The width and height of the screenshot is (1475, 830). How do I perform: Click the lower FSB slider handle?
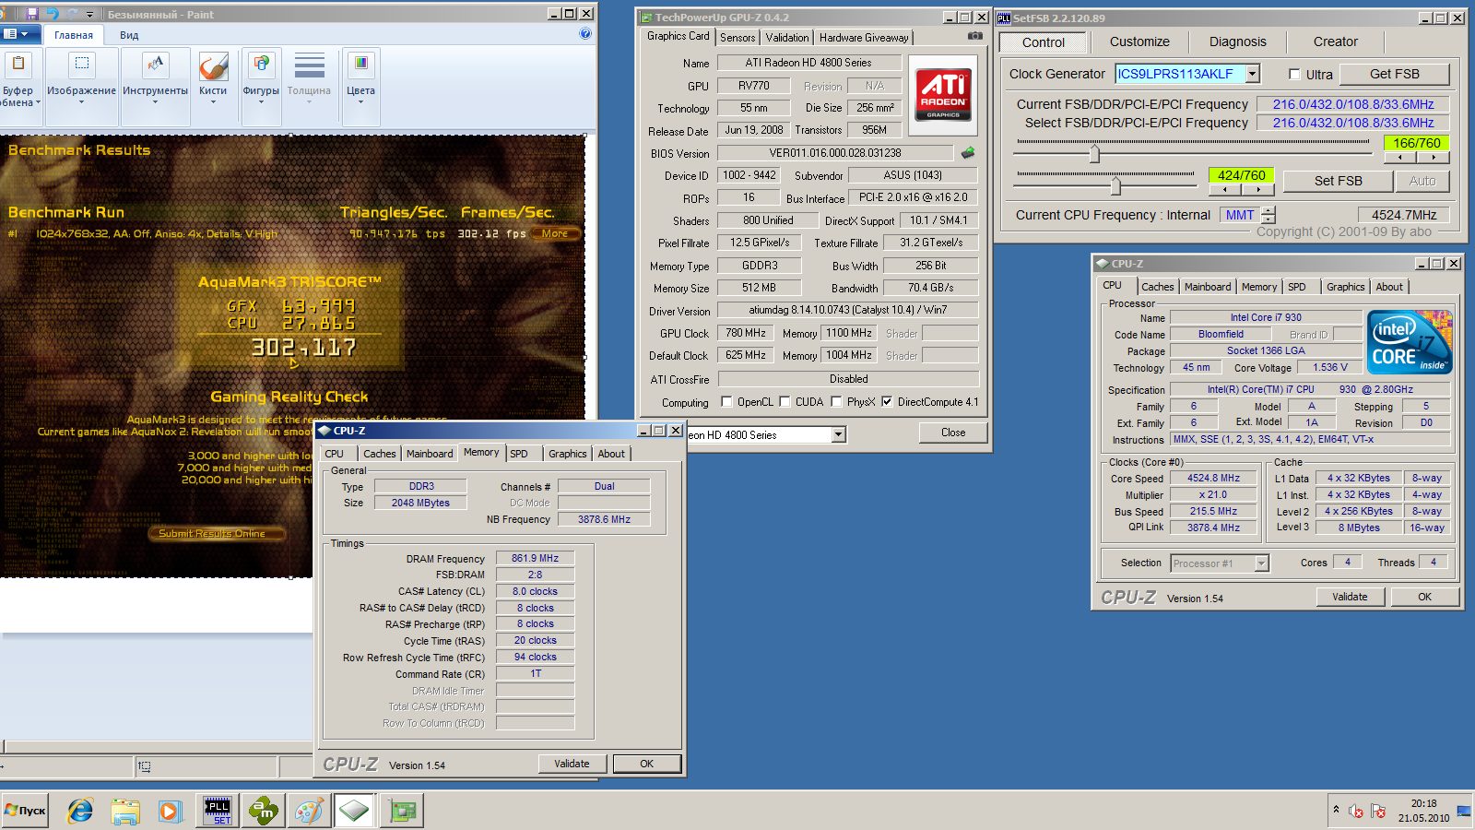(x=1115, y=185)
